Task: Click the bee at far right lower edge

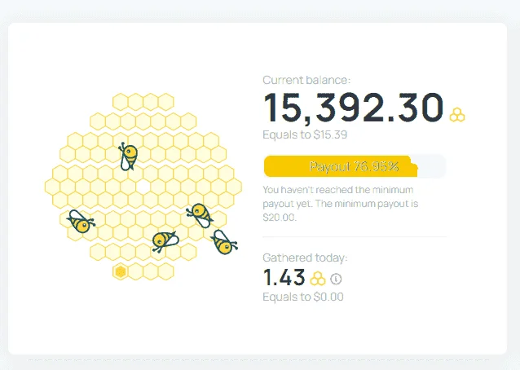Action: [x=224, y=242]
